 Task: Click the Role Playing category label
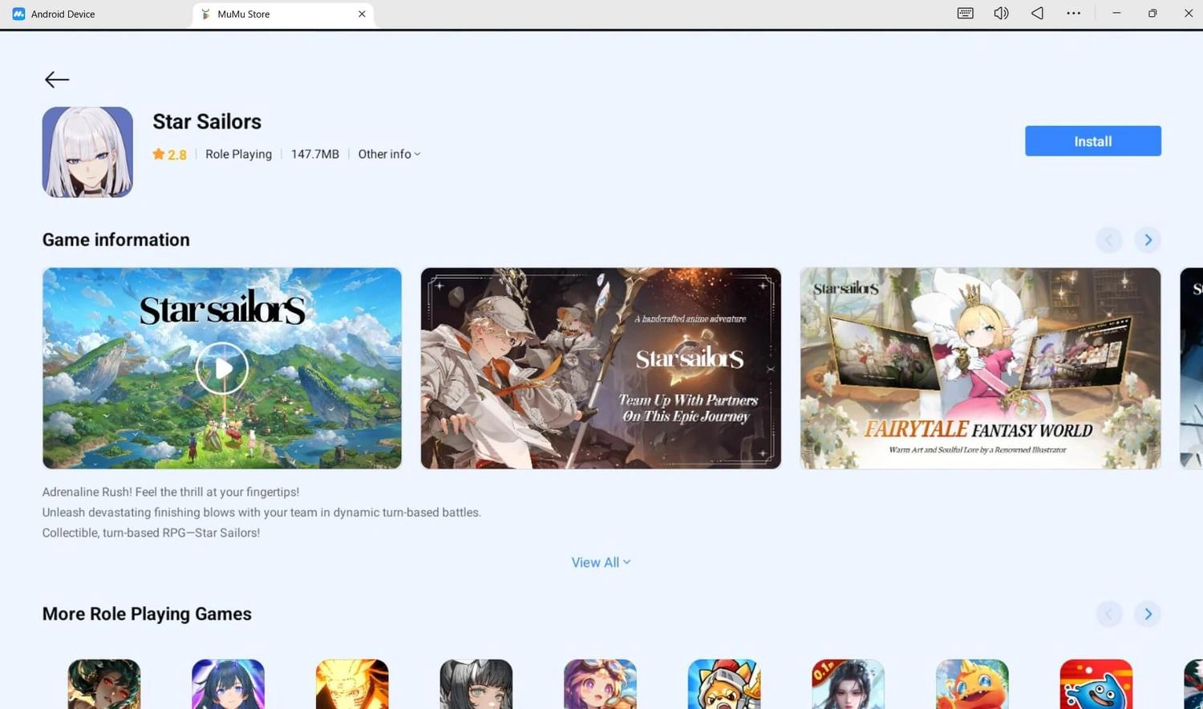(x=238, y=154)
